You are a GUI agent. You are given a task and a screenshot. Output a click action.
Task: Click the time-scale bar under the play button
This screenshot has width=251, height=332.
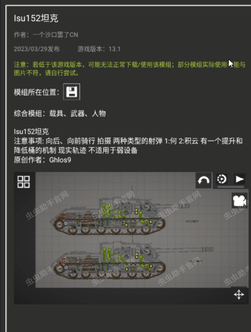click(x=231, y=187)
